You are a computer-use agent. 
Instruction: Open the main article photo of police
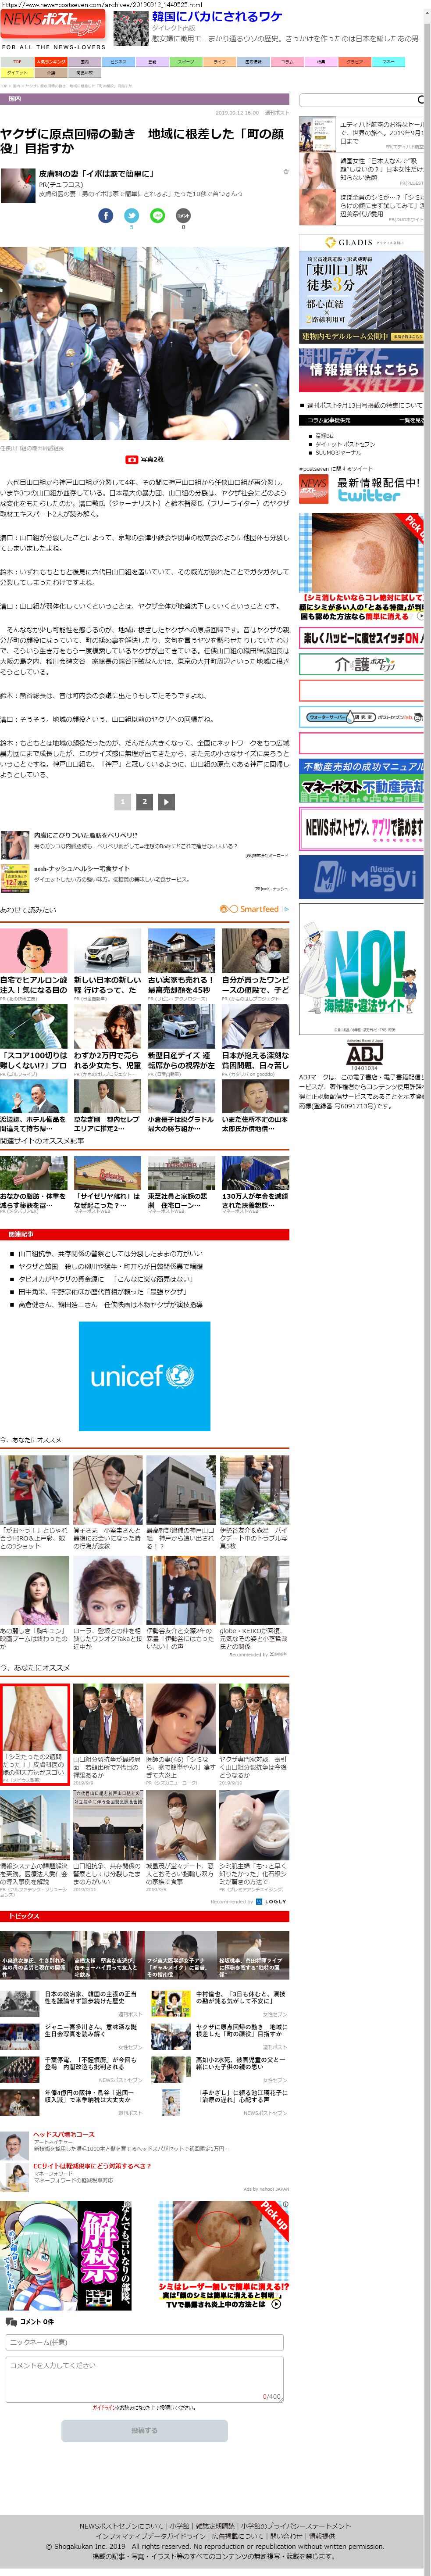click(145, 343)
